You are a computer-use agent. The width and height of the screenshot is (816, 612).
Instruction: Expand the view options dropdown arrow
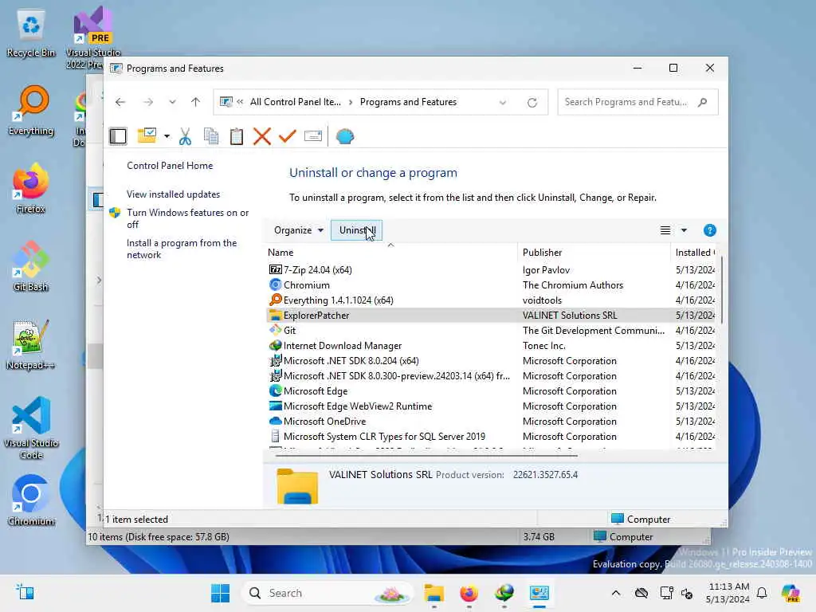pos(684,230)
